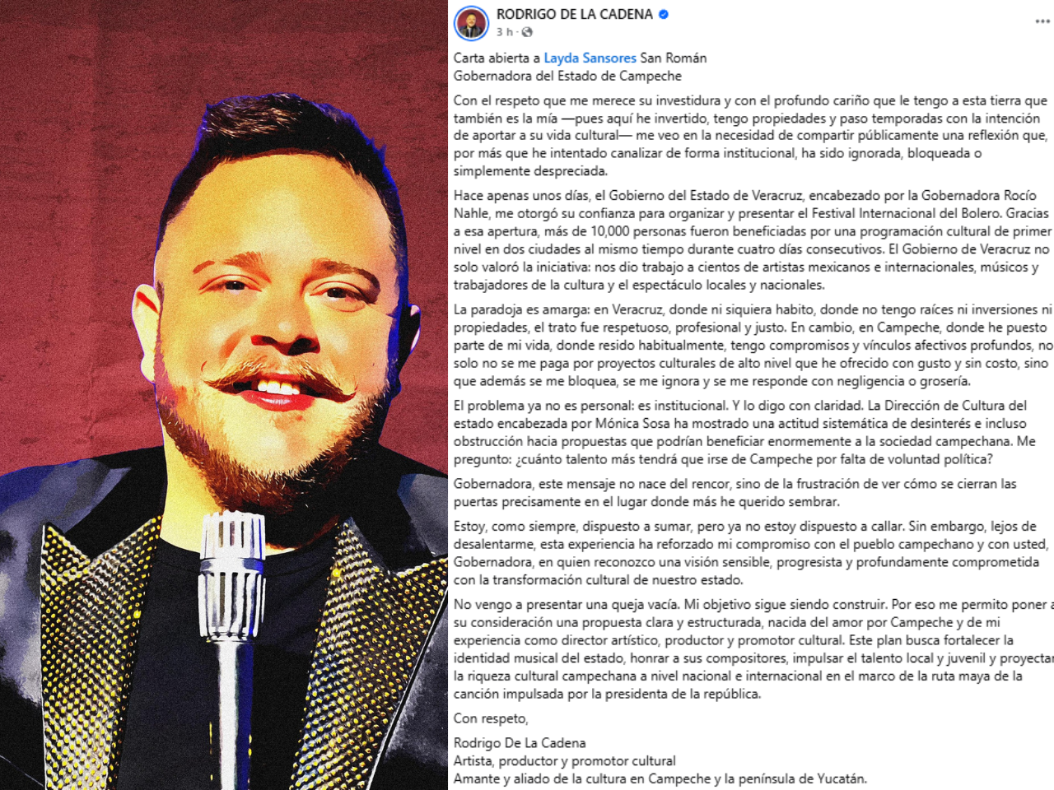Click the 'Con respeto,' closing line
The height and width of the screenshot is (790, 1054).
pos(491,718)
